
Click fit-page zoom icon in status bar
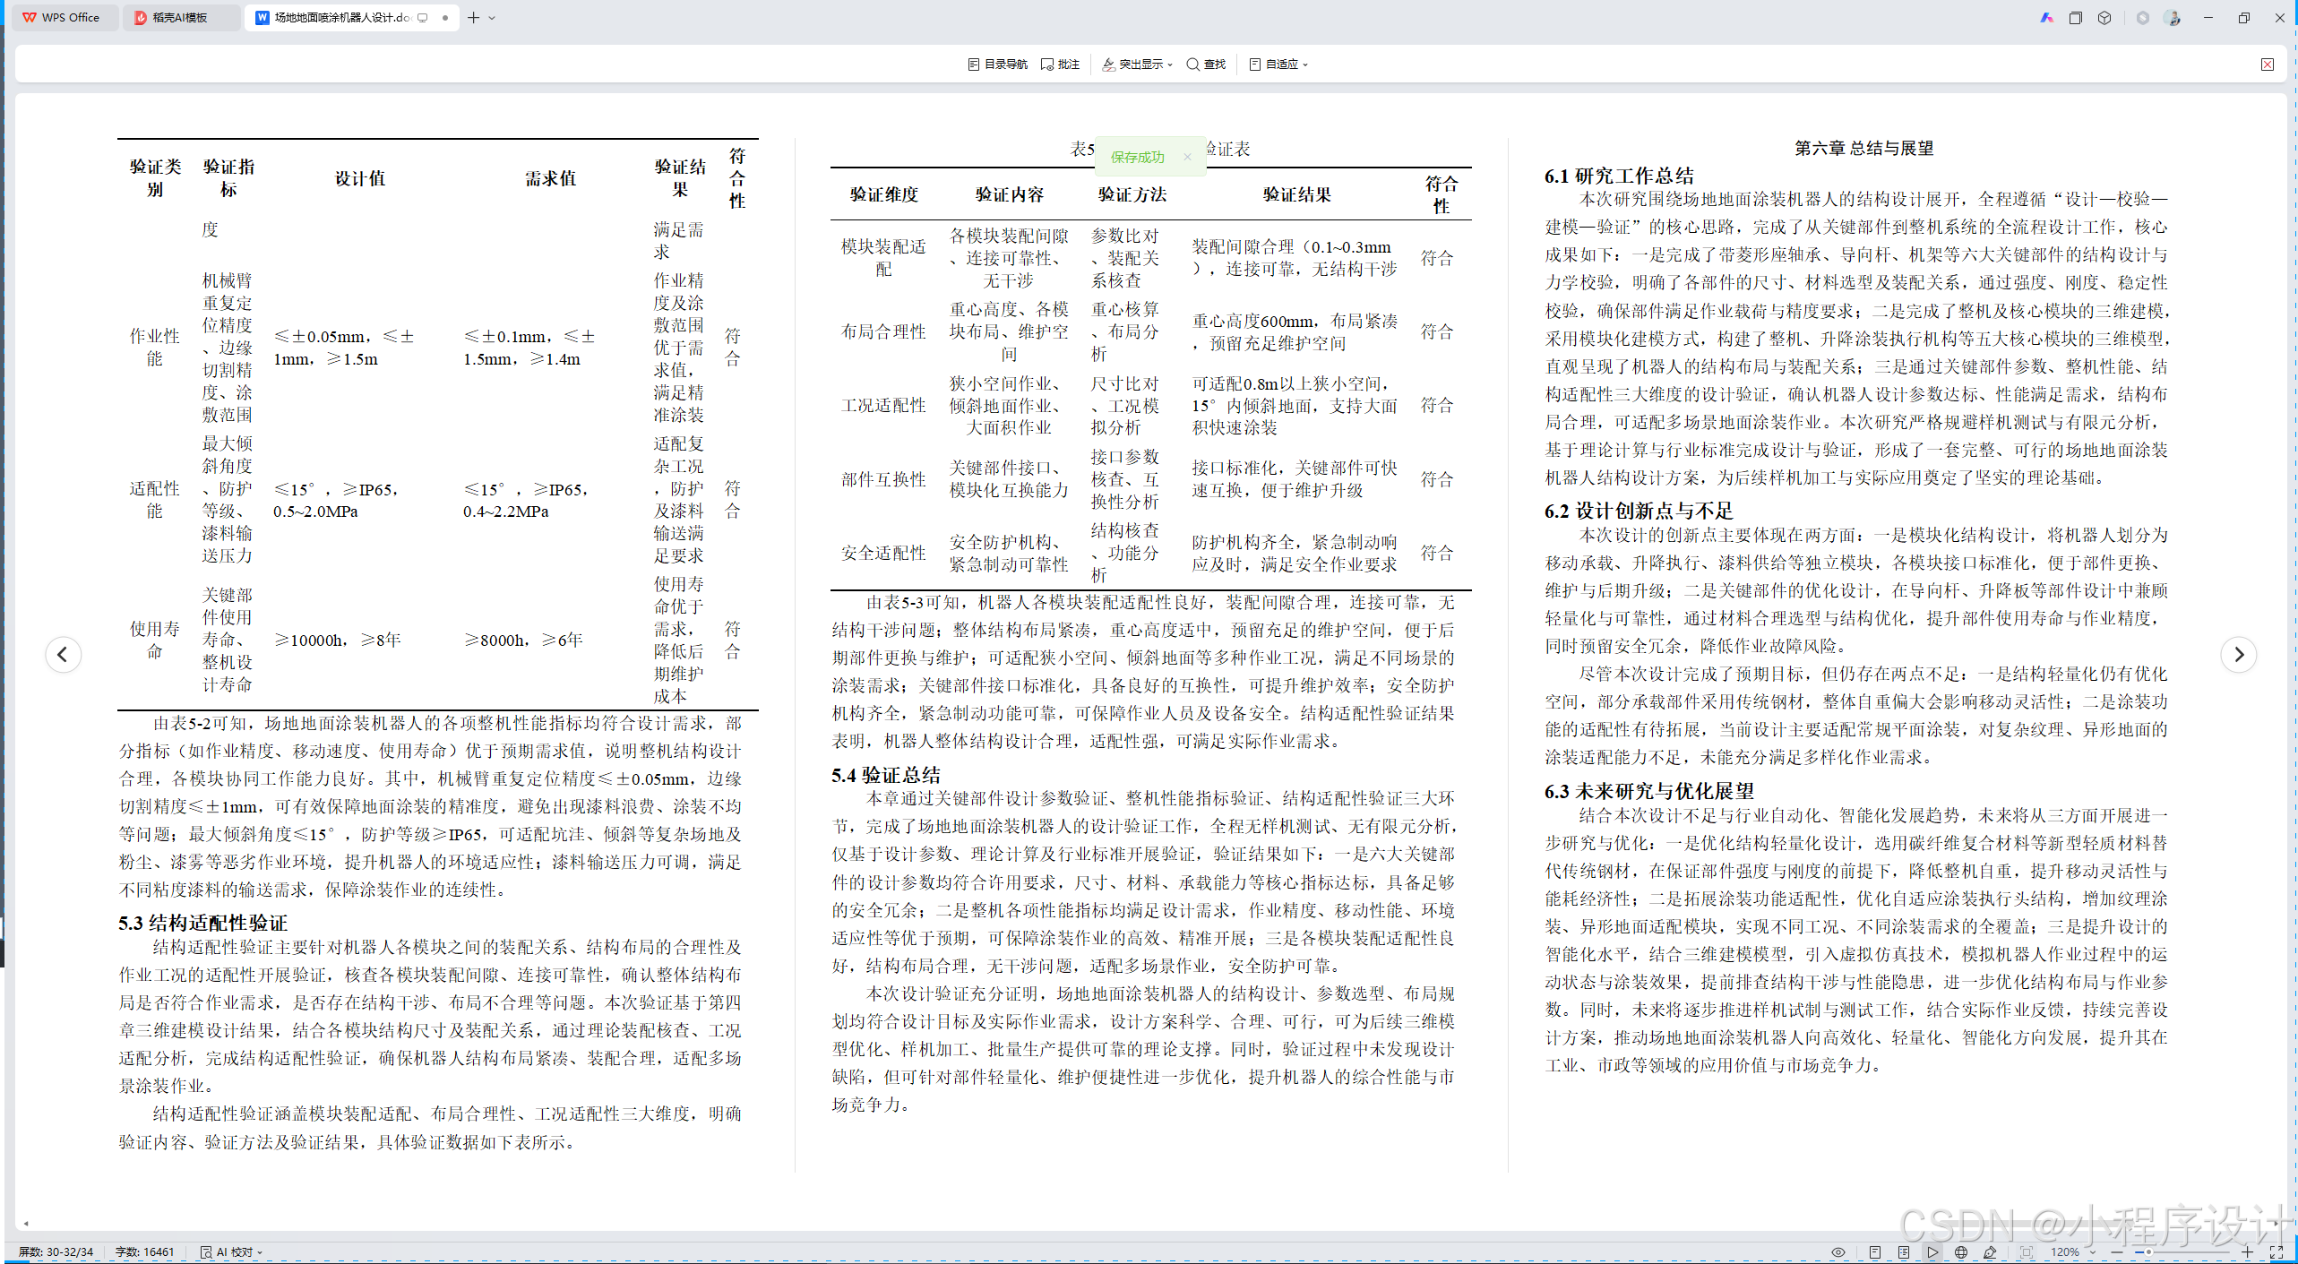(x=2027, y=1252)
